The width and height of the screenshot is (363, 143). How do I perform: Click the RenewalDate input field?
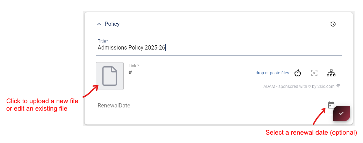(210, 106)
